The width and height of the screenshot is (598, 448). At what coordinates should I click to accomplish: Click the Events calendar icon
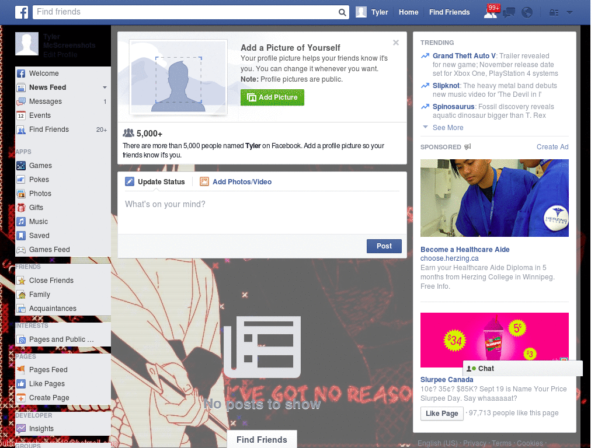point(21,116)
